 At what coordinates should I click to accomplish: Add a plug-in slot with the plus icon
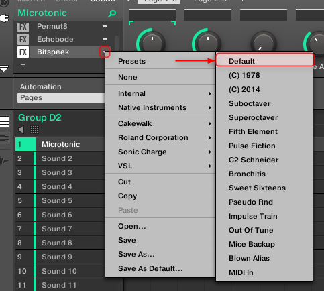23,65
